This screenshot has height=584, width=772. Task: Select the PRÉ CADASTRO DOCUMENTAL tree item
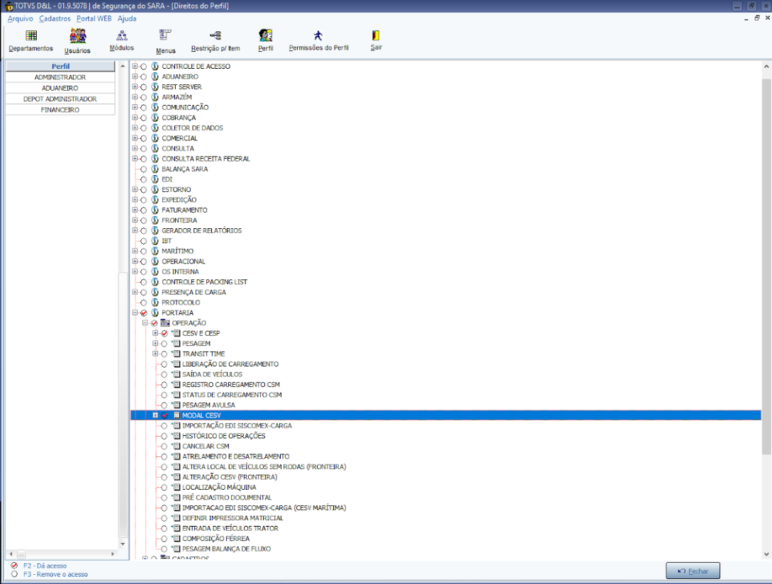point(227,498)
